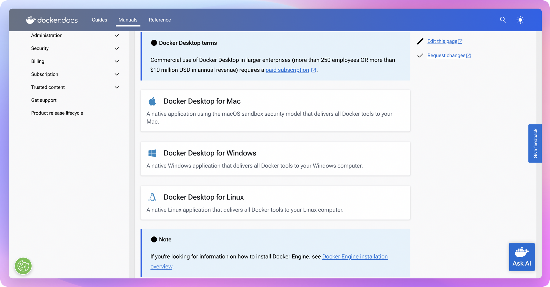Click the Administration sidebar label
550x287 pixels.
[x=47, y=35]
